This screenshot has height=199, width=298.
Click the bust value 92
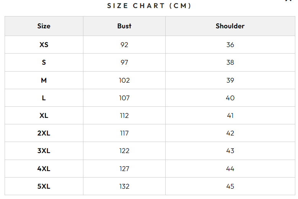(124, 45)
